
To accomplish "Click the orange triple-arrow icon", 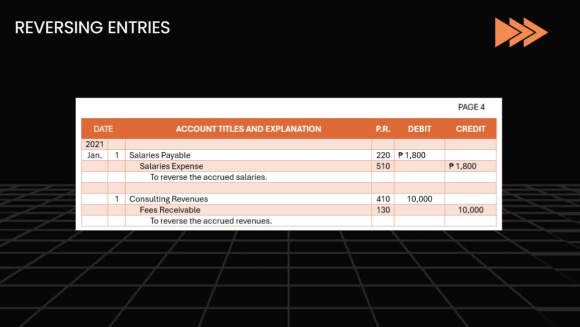I will tap(521, 32).
